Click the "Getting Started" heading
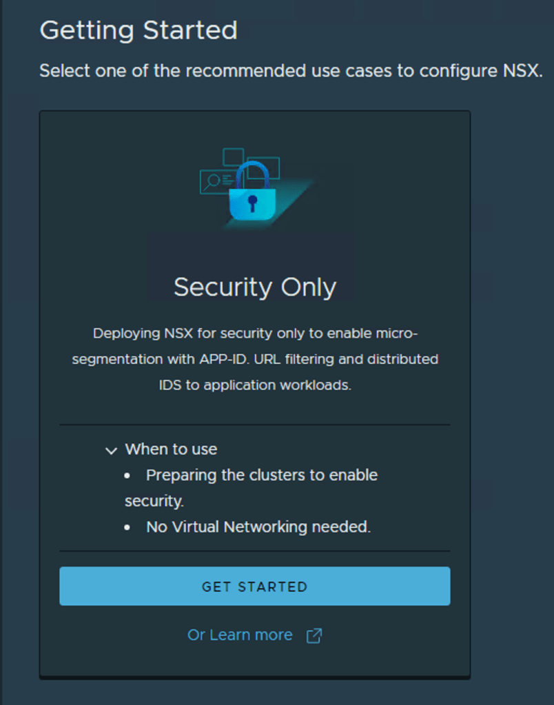Viewport: 554px width, 705px height. point(138,30)
